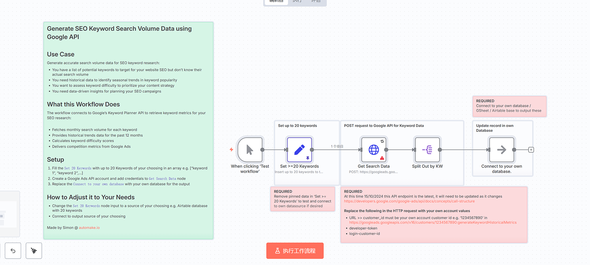Open the googleads.googleapis.com generateKeywordHistoricalMetrics URL

click(433, 223)
